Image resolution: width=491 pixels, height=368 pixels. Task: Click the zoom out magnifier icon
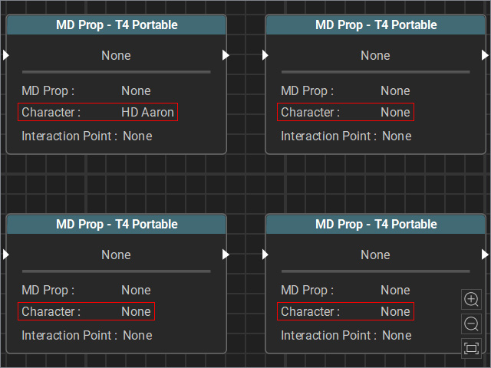tap(471, 324)
